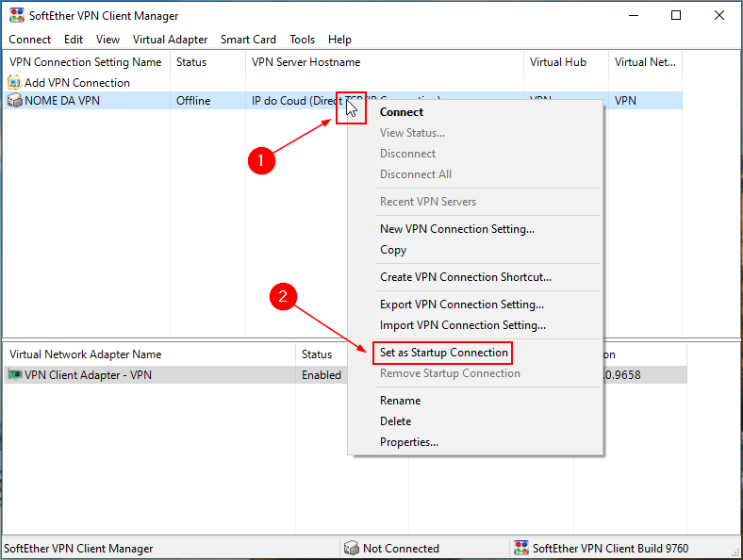Choose Copy from the context menu

[475, 250]
